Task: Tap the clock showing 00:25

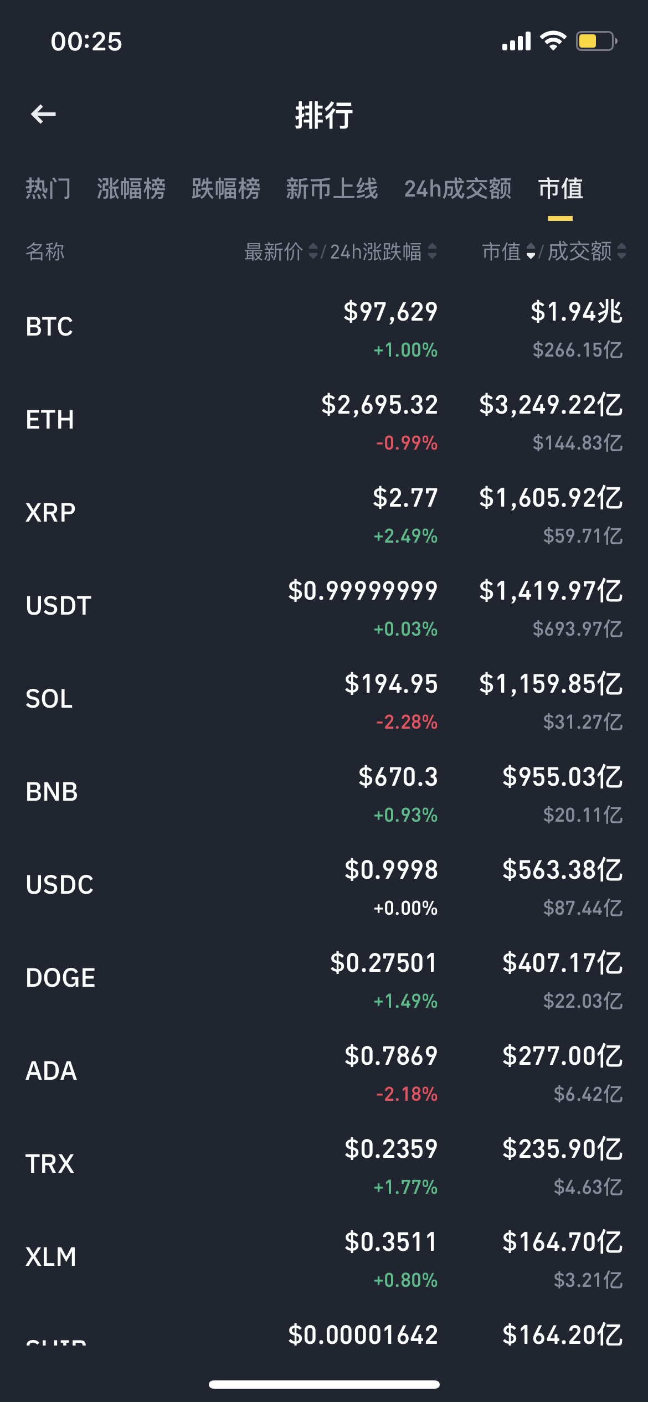Action: 86,42
